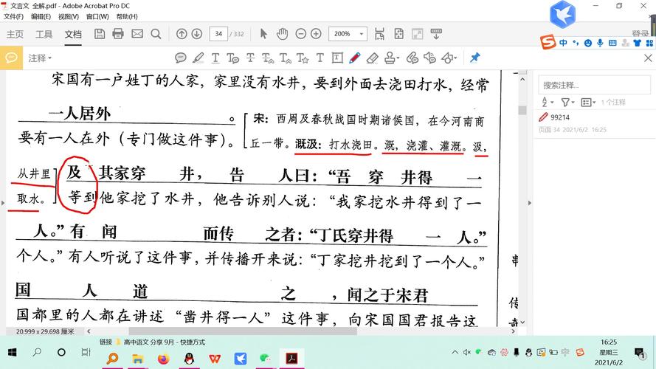
Task: Open the A-Z sort comments dropdown
Action: pos(548,102)
